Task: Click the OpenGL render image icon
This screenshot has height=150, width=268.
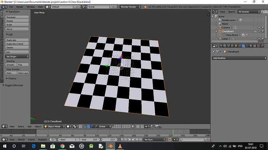Action: tap(156, 126)
